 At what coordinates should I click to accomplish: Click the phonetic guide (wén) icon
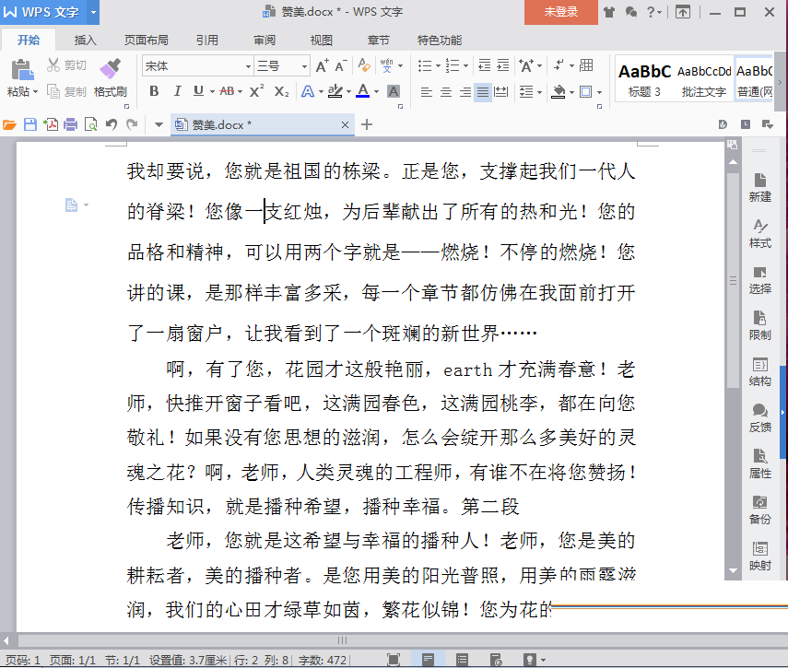[x=386, y=65]
